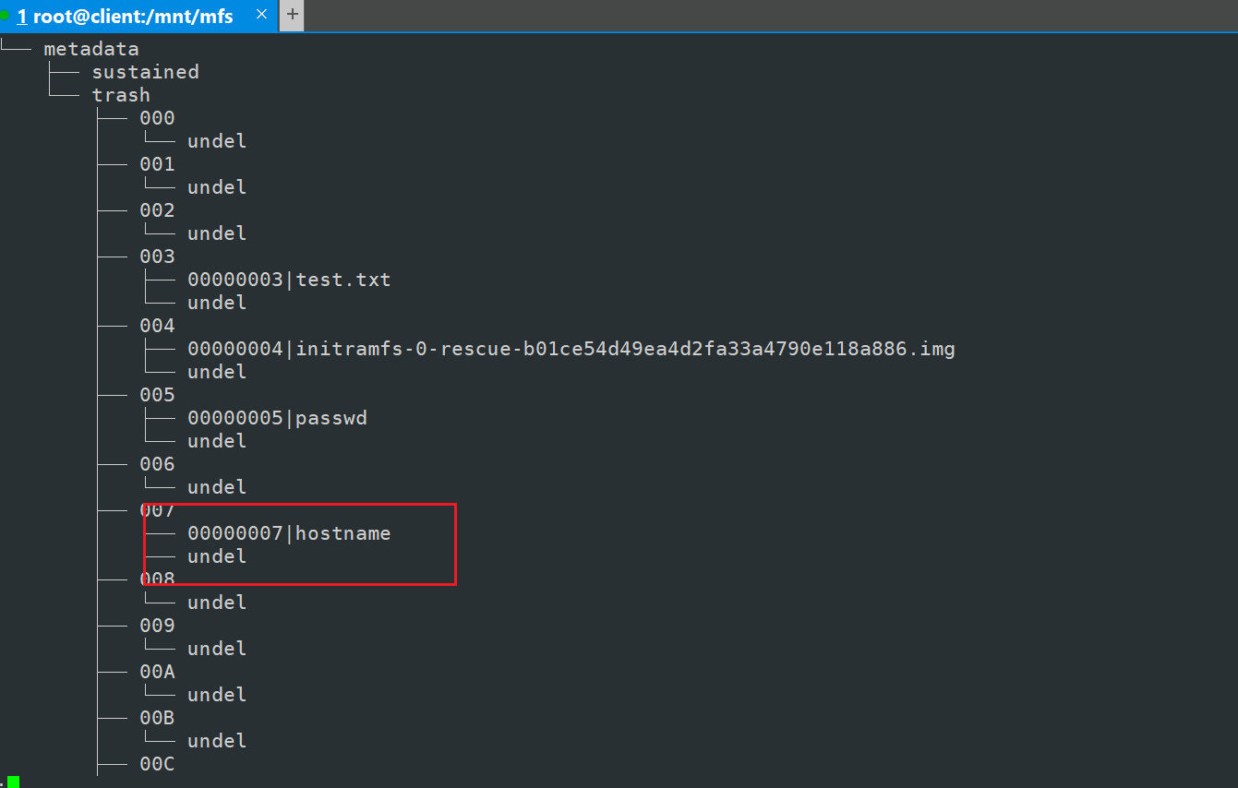Click the undel entry beneath 00B
1238x788 pixels.
tap(217, 741)
